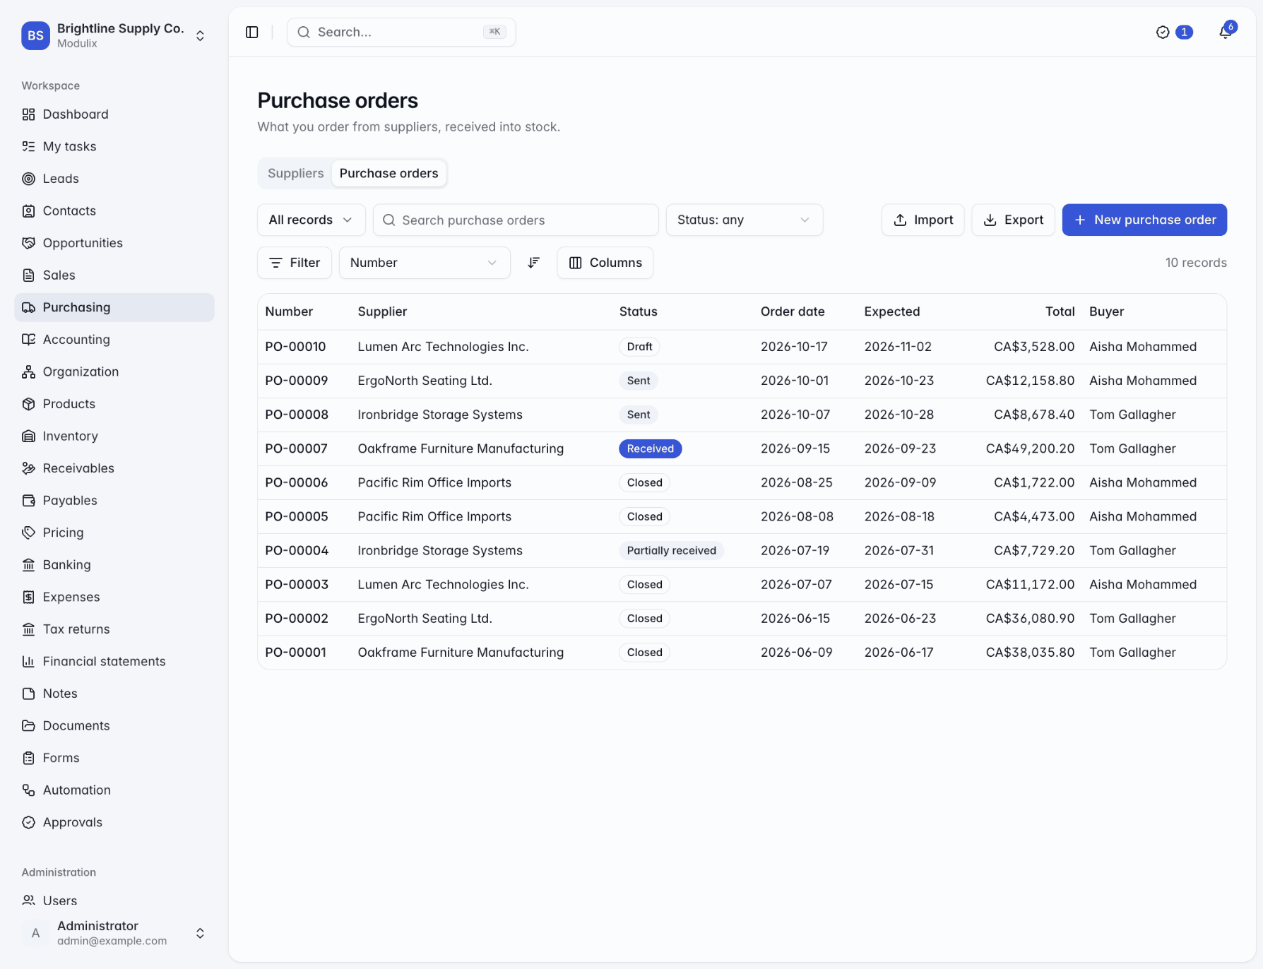Click the Financial statements chart icon
The height and width of the screenshot is (969, 1263).
28,661
